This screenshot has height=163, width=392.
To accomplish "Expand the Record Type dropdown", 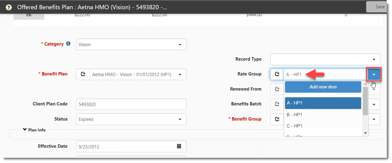I will coord(374,59).
